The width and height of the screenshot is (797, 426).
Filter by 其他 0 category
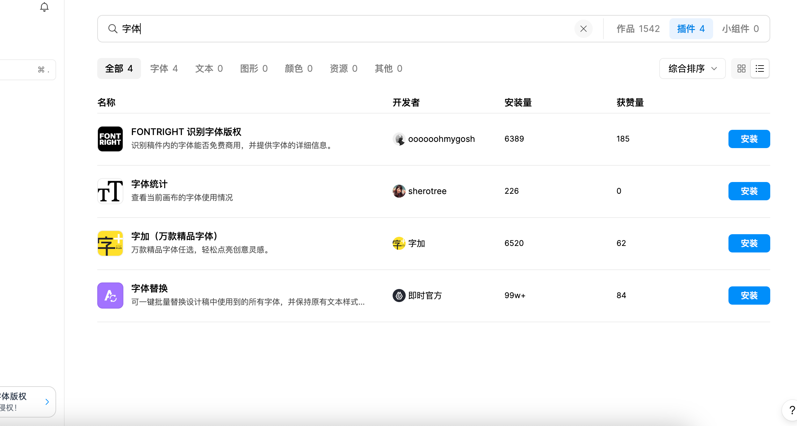pyautogui.click(x=388, y=68)
